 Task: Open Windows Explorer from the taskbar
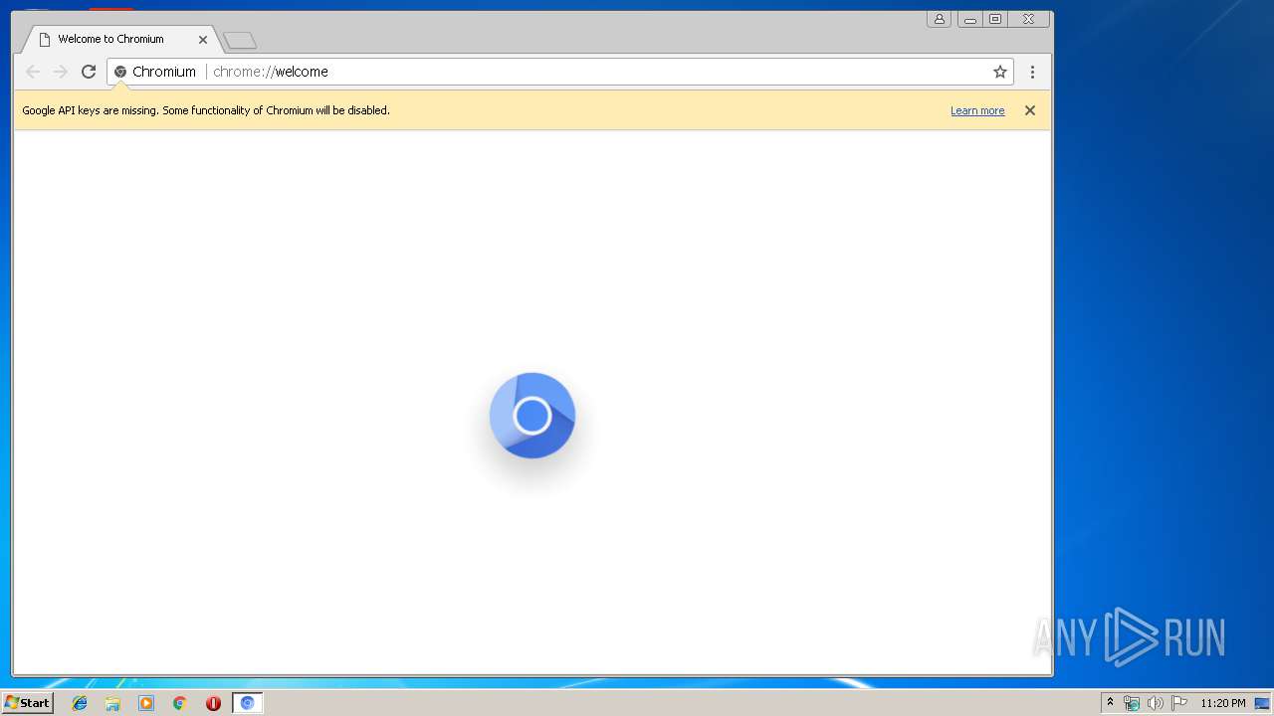(112, 703)
